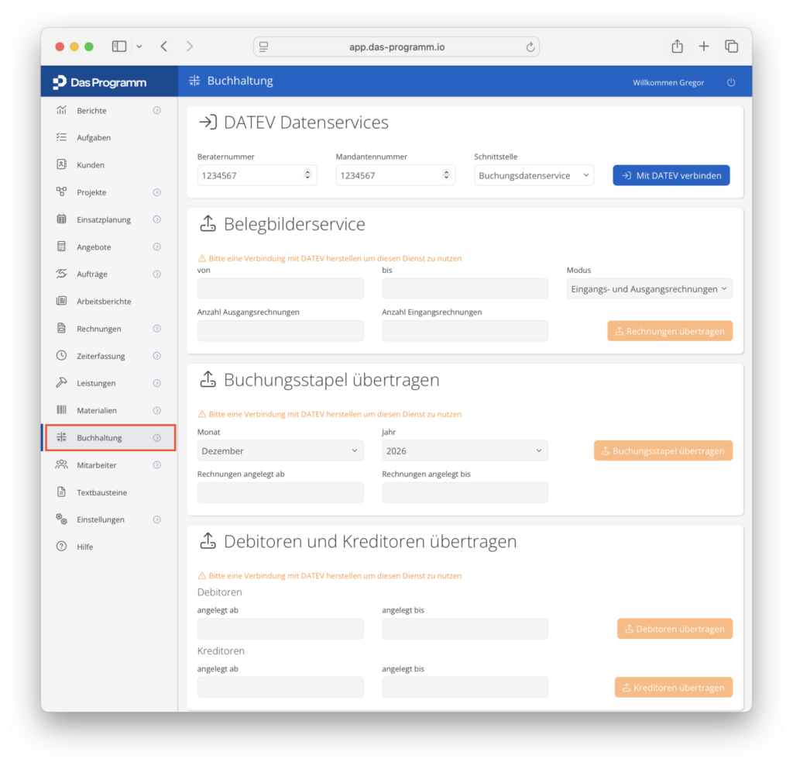Open the Jahr dropdown showing 2026
The width and height of the screenshot is (793, 766).
(x=464, y=450)
